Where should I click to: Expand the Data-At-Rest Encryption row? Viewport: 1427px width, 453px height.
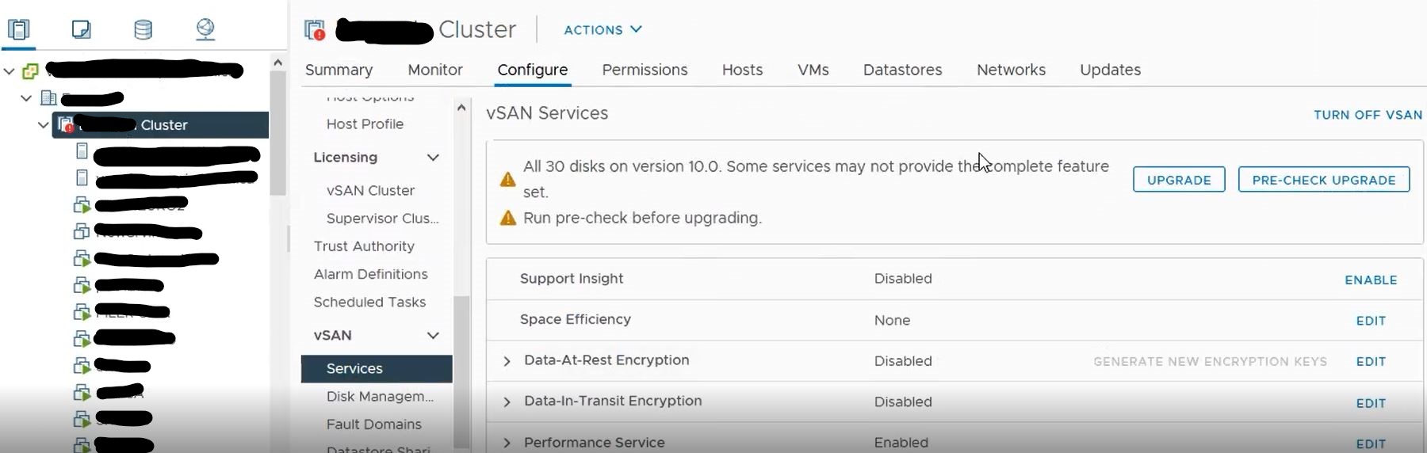pos(507,361)
